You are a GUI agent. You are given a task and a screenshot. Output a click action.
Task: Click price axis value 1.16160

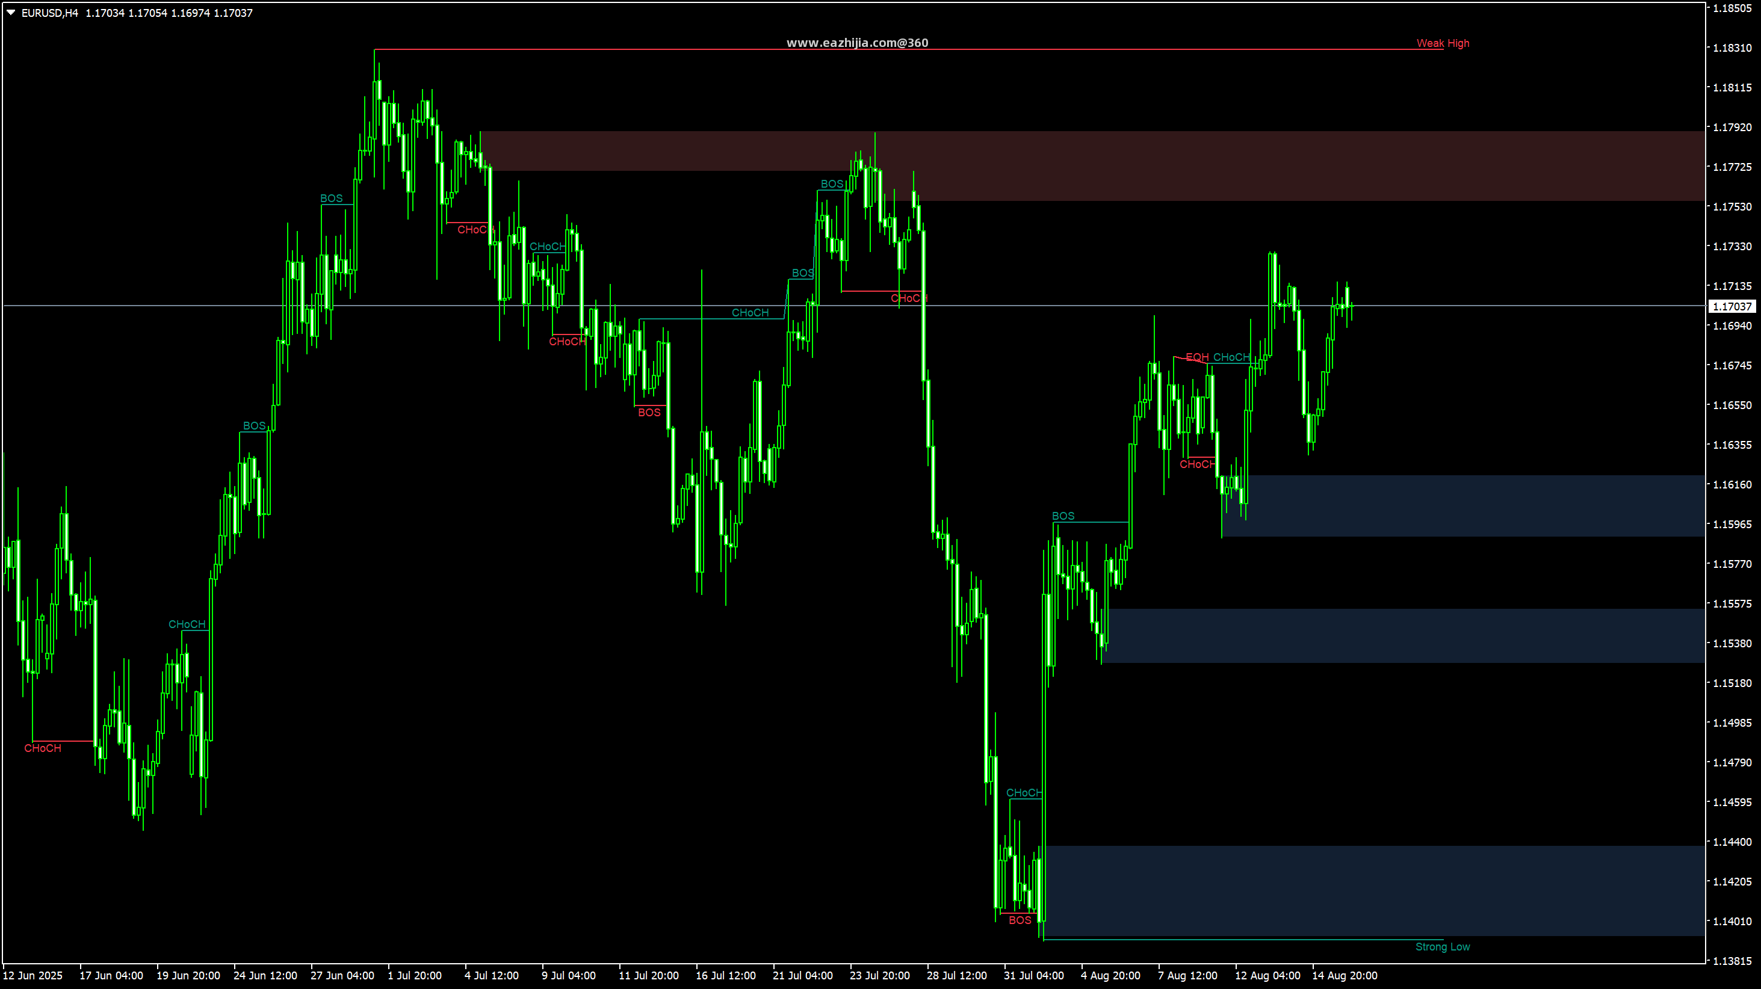[1732, 485]
